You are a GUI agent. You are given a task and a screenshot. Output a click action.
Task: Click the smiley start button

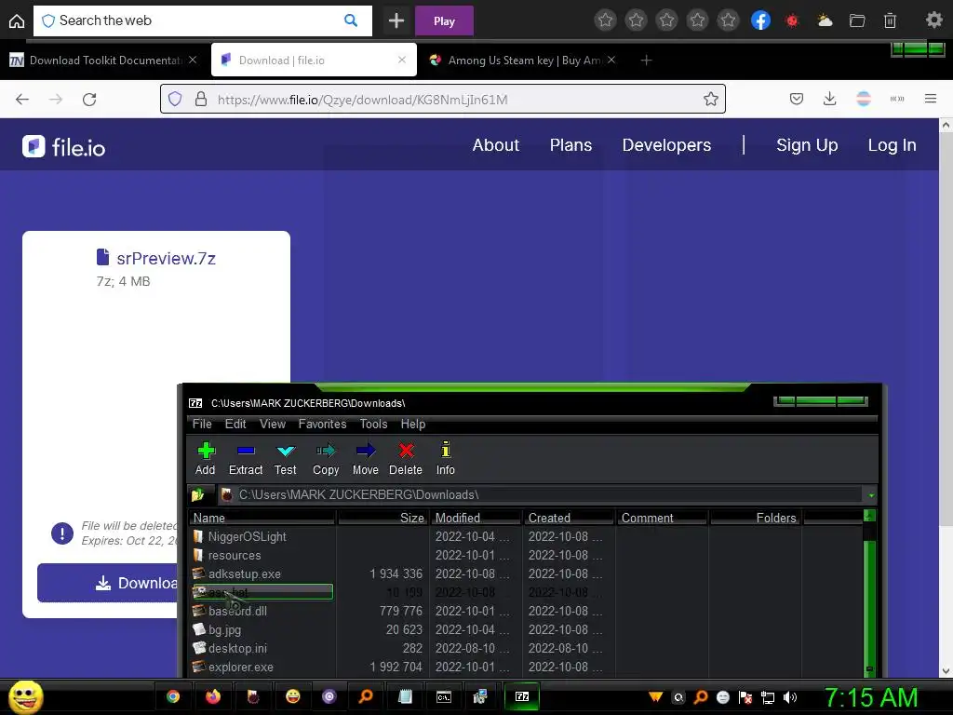coord(25,696)
